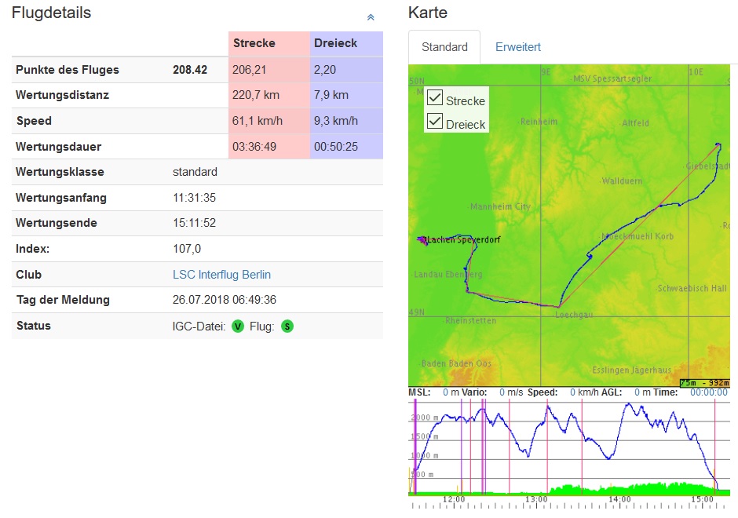The image size is (738, 518).
Task: Click the 14:00 label on the time axis
Action: point(619,499)
